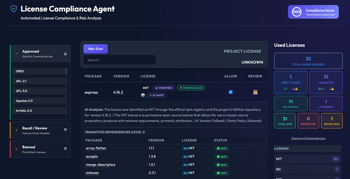Click the STATUS column header in dependencies
This screenshot has height=179, width=350.
(220, 140)
